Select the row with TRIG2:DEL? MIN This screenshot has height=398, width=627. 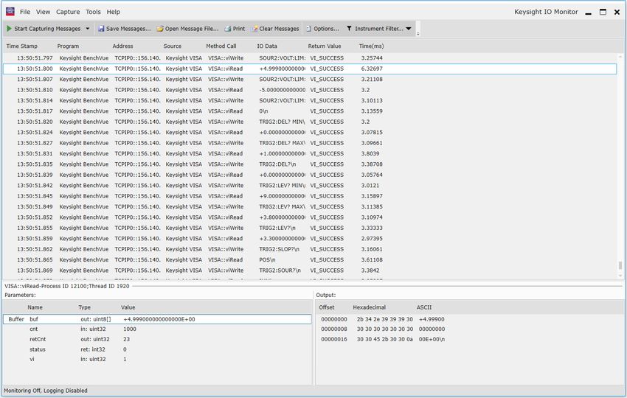pos(310,122)
